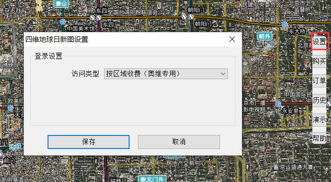The width and height of the screenshot is (331, 182).
Task: Open the 订单 side menu item
Action: pyautogui.click(x=319, y=81)
